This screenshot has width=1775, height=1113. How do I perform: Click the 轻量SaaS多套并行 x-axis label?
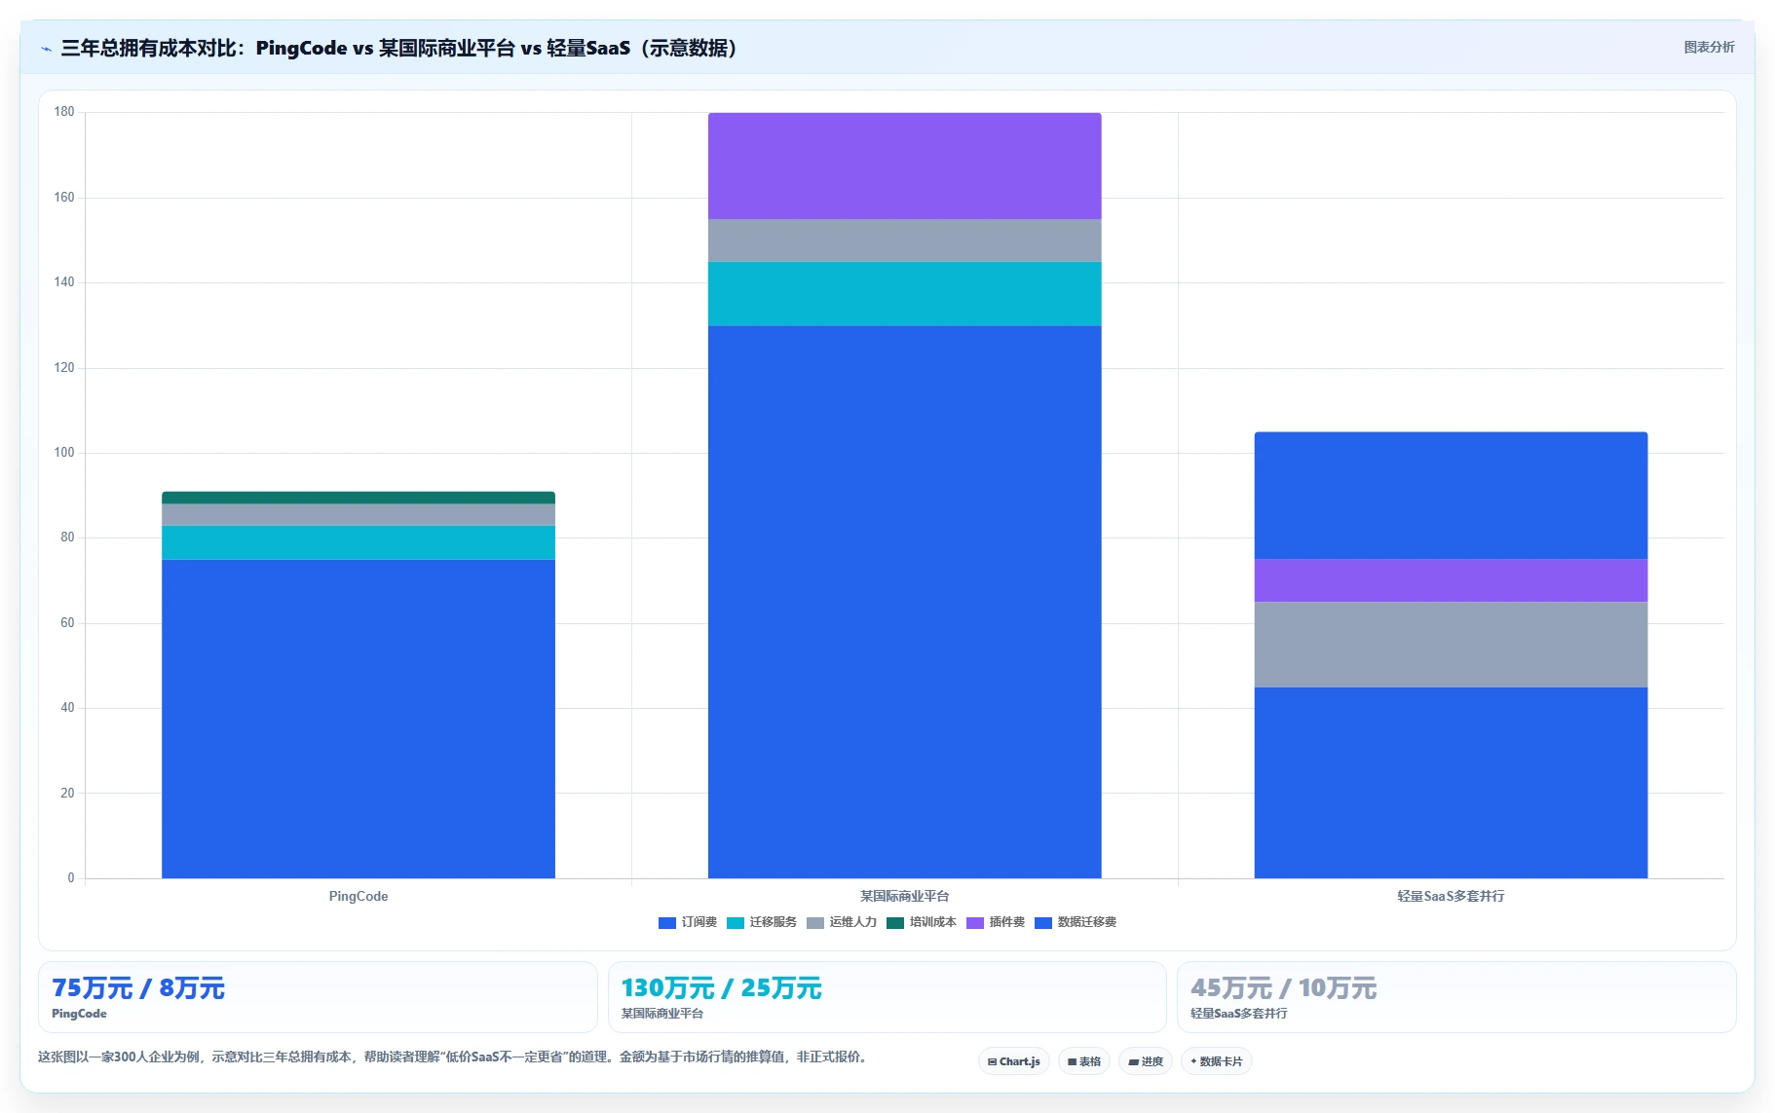coord(1451,896)
